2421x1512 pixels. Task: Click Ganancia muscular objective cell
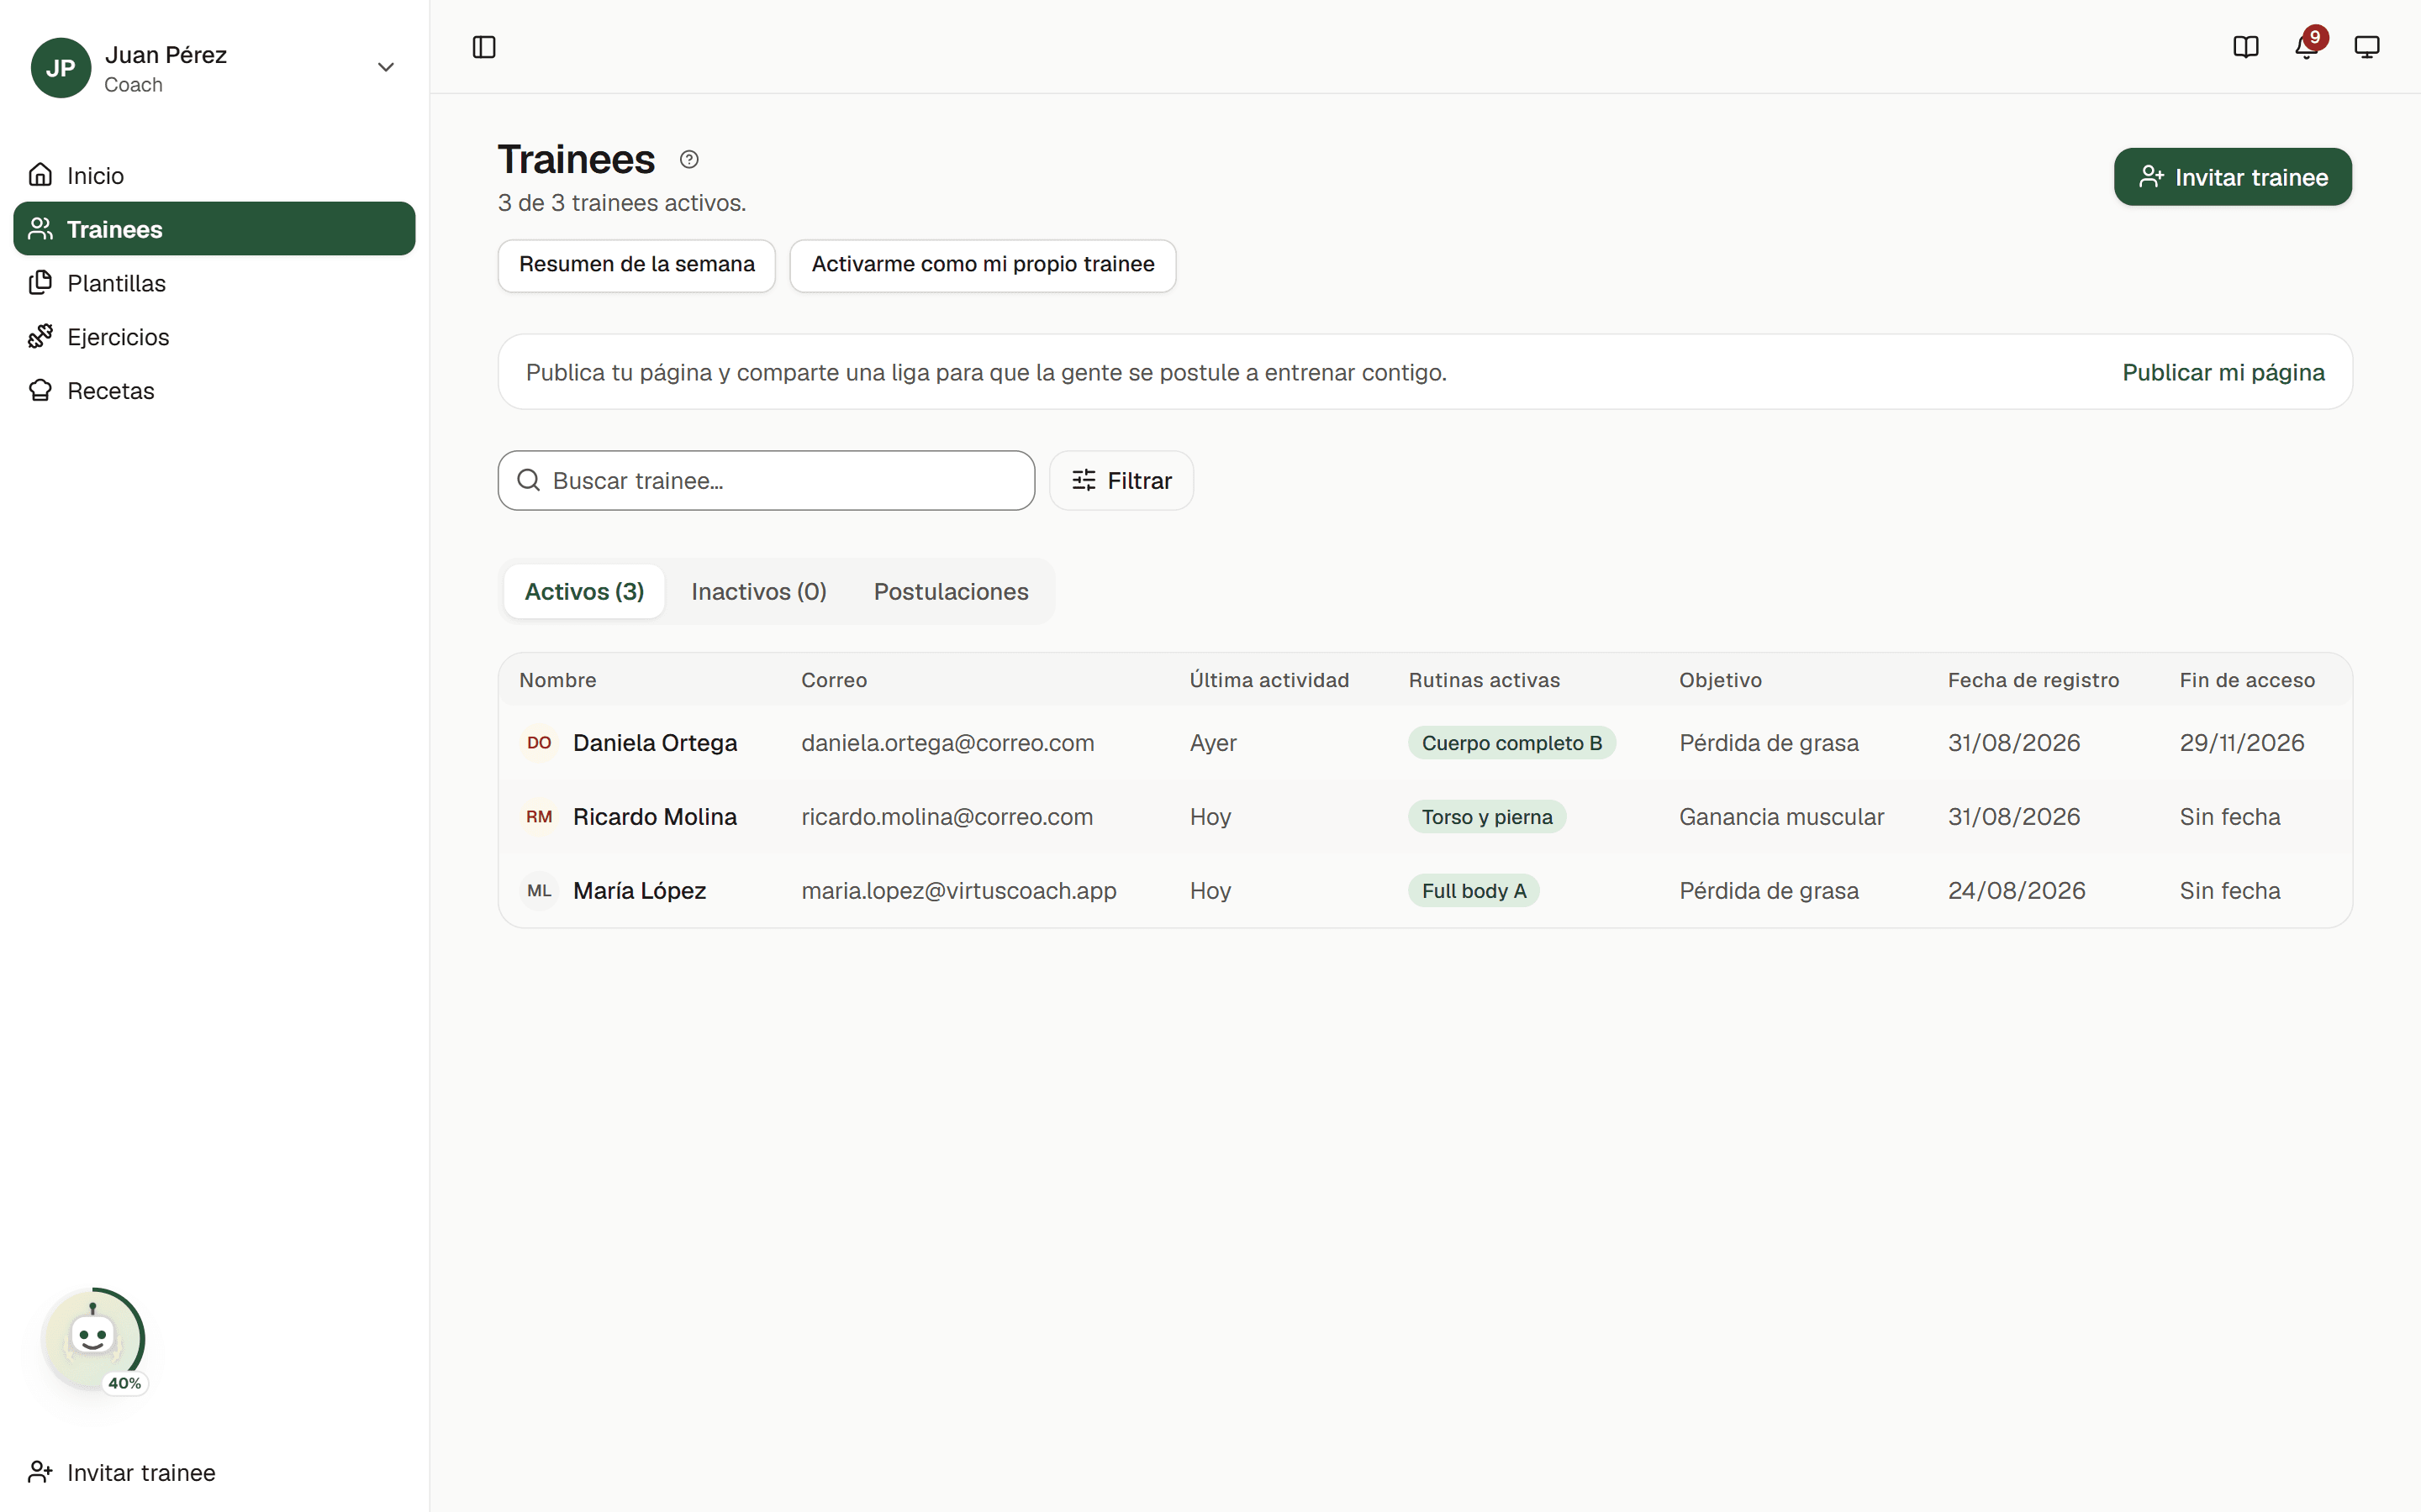tap(1780, 817)
